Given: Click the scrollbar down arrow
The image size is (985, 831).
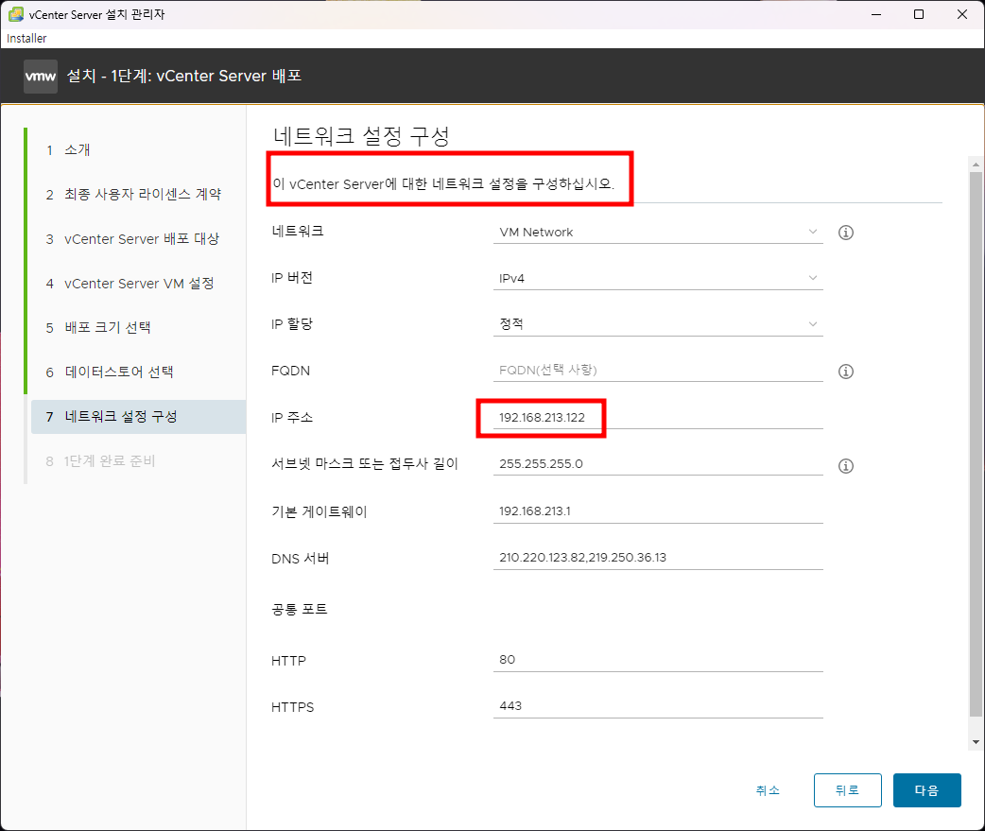Looking at the screenshot, I should coord(976,742).
